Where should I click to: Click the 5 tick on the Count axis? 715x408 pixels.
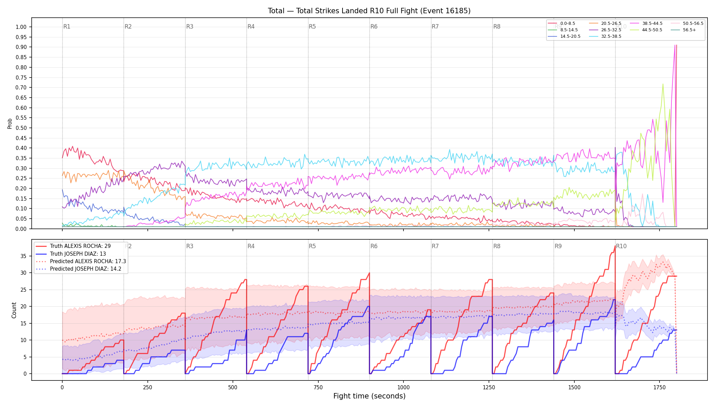click(x=25, y=357)
